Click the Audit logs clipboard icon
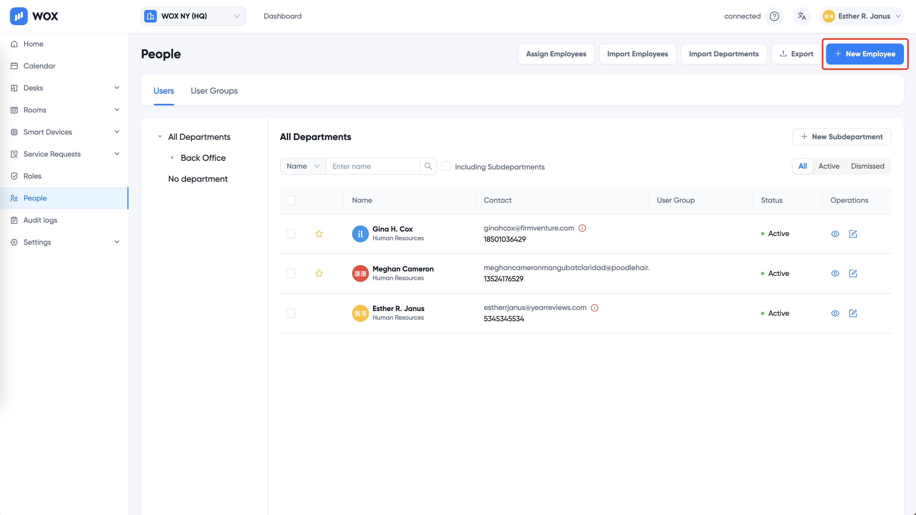 (x=14, y=220)
